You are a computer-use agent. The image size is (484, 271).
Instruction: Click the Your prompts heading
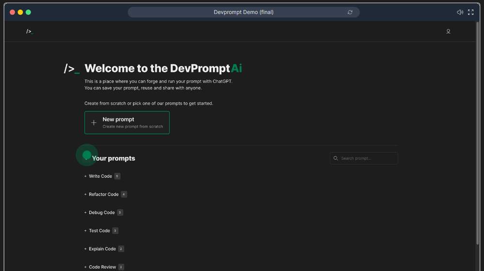point(113,158)
